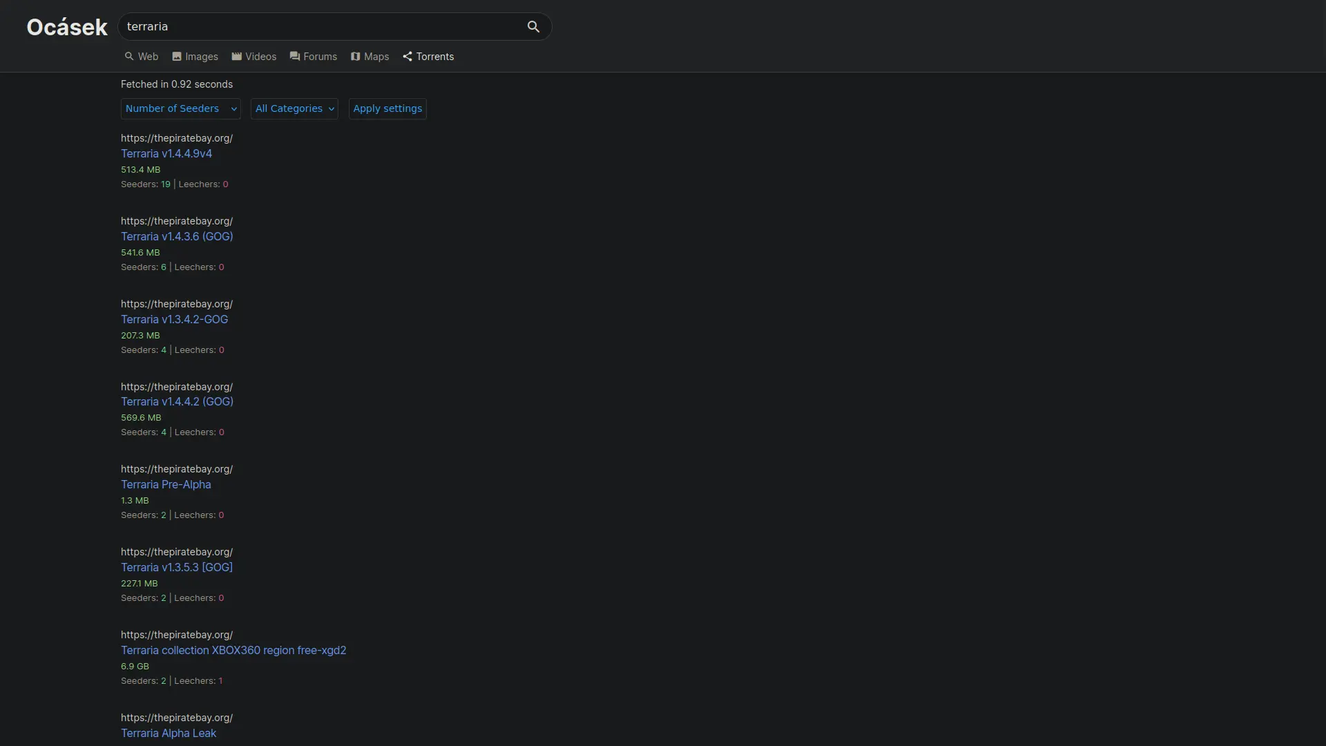1326x746 pixels.
Task: Click the Ocásek logo
Action: (67, 27)
